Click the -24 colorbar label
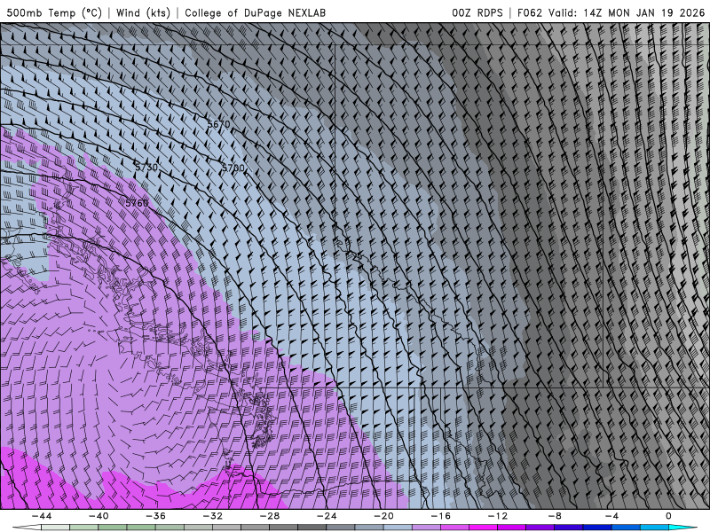This screenshot has height=532, width=710. (x=327, y=516)
